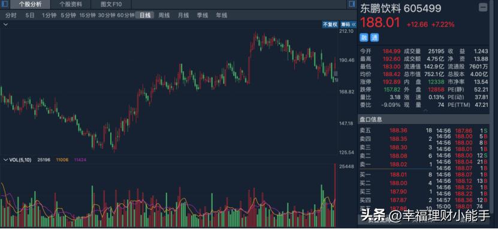The height and width of the screenshot is (229, 498).
Task: Click the 卖四 ask price 188.35
Action: 399,139
